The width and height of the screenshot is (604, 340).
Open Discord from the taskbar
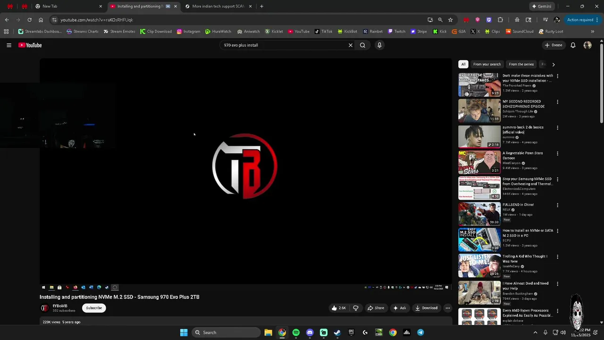point(310,332)
